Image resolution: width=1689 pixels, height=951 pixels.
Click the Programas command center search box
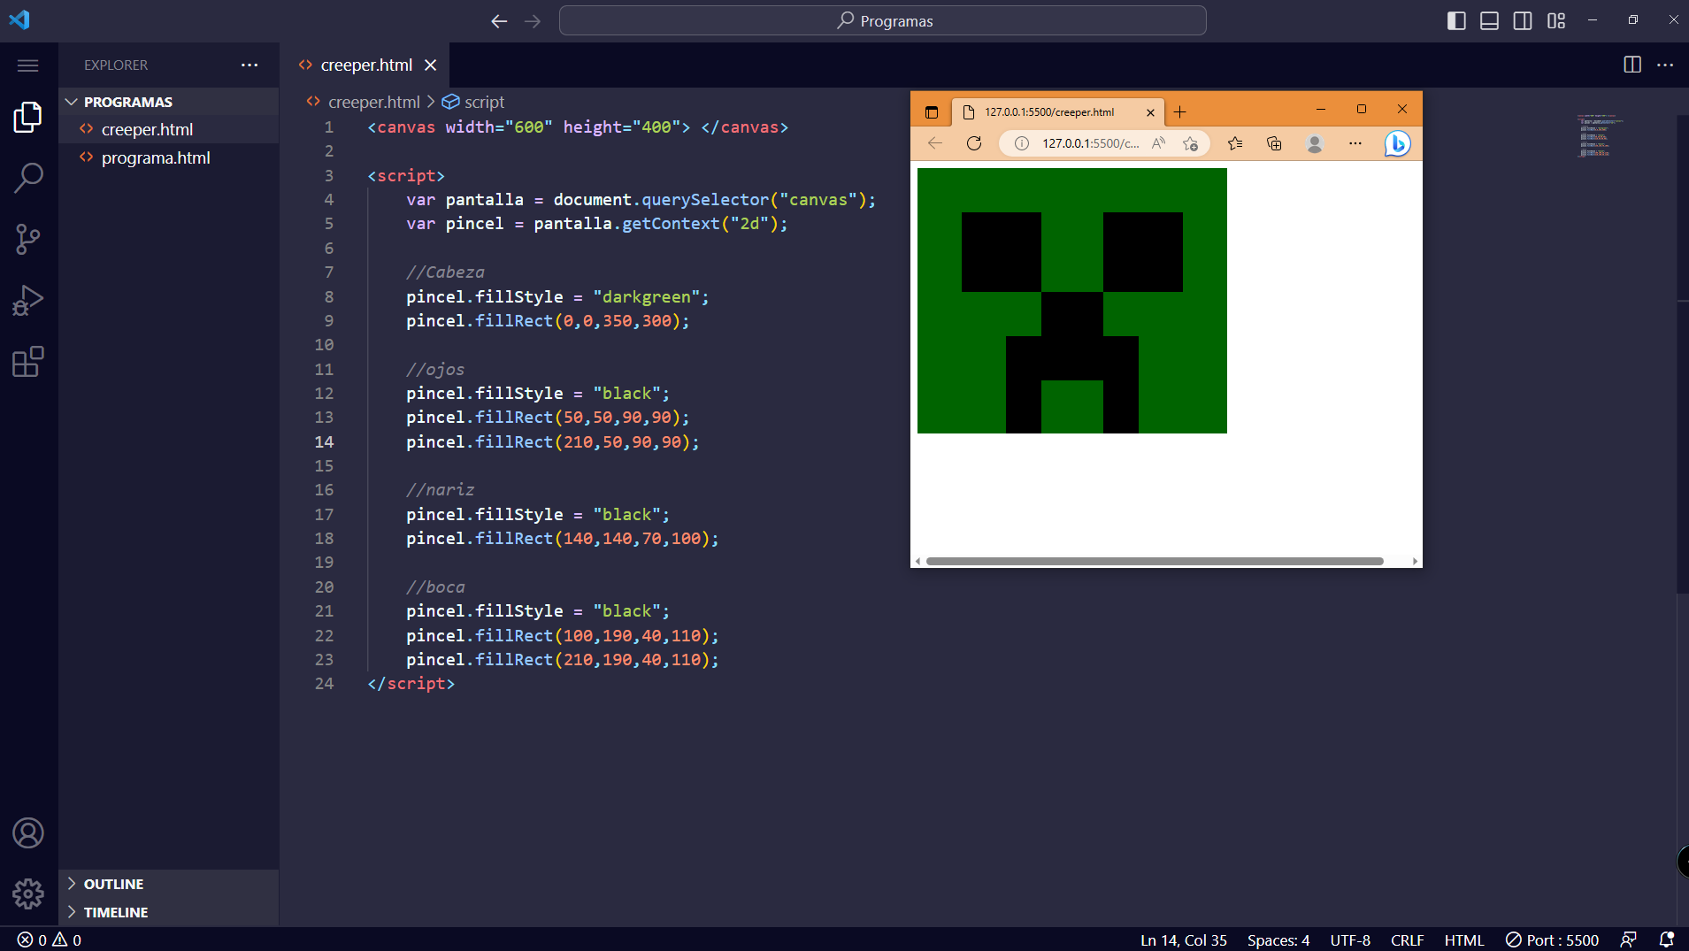pos(883,20)
